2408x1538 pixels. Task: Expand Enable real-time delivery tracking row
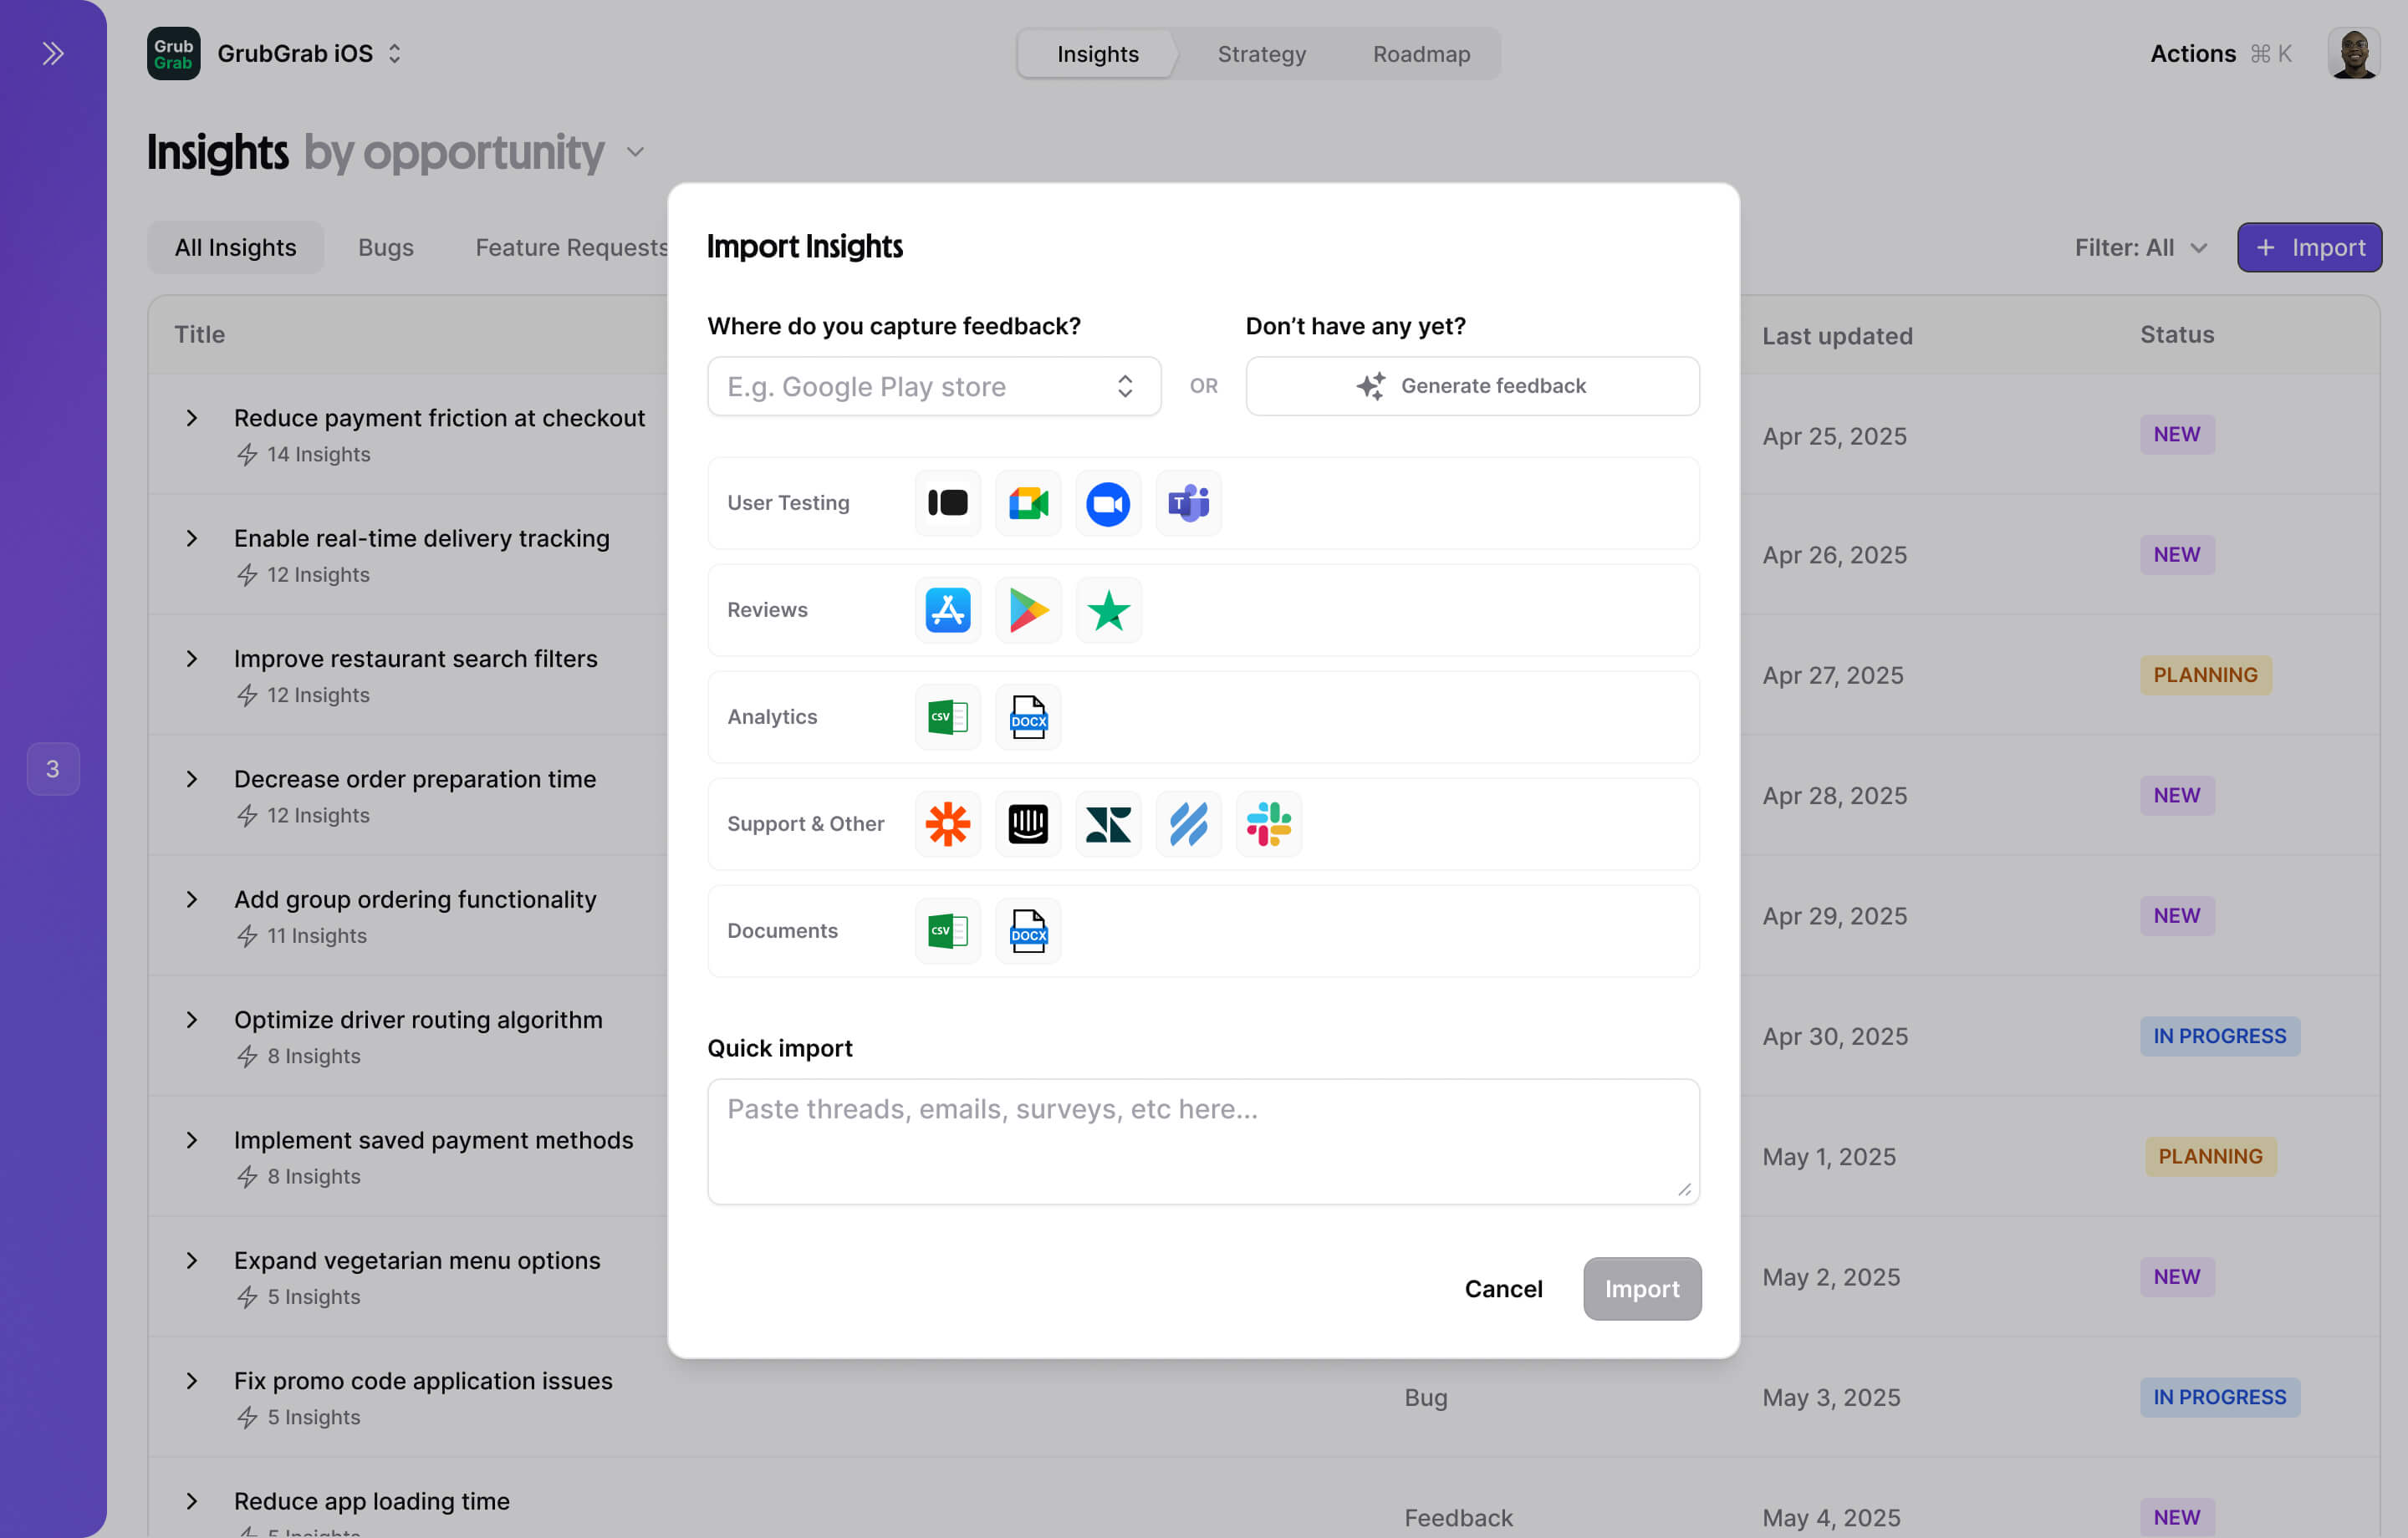[x=192, y=538]
